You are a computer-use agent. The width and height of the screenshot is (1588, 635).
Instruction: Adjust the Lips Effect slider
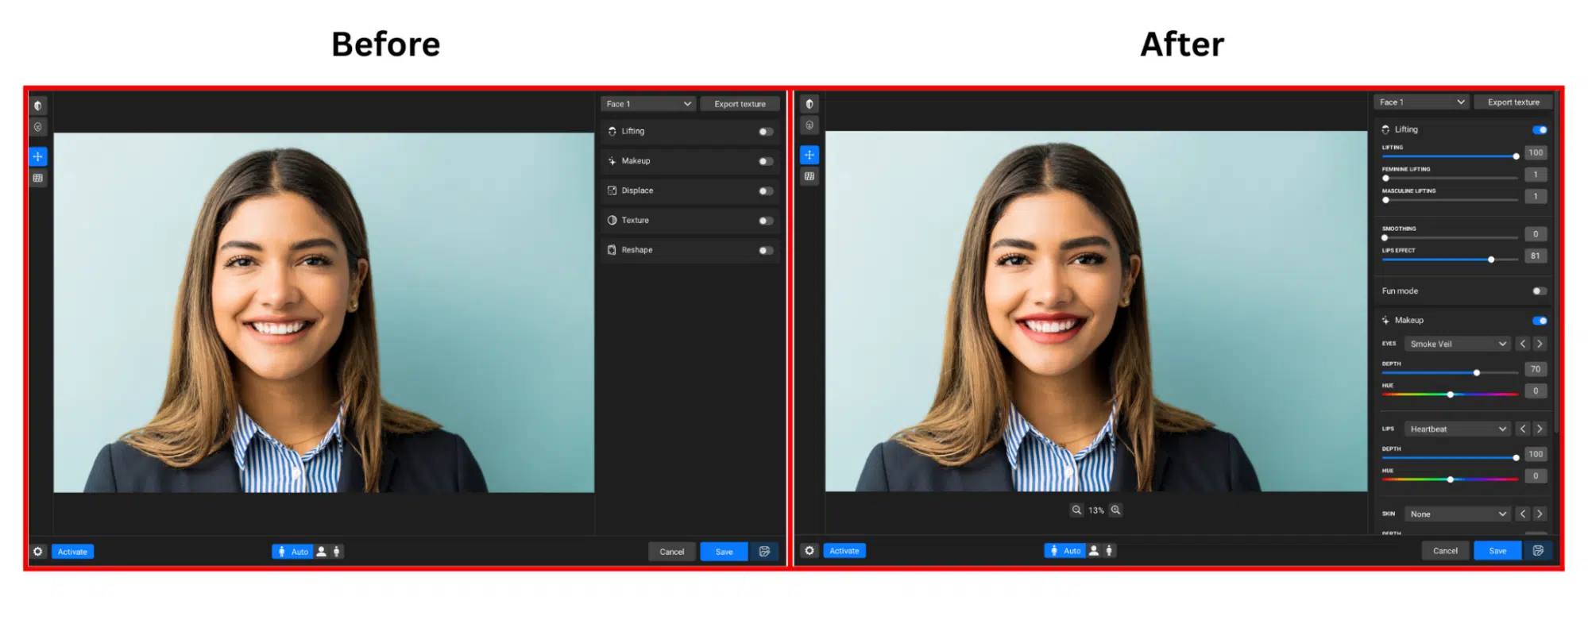(1450, 260)
